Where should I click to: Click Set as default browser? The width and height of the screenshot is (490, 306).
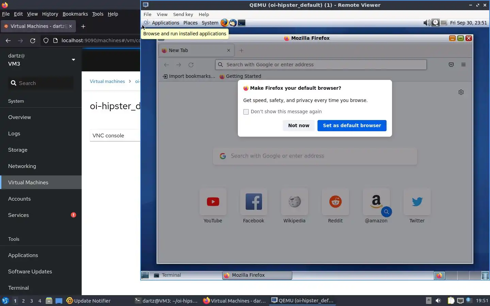352,125
